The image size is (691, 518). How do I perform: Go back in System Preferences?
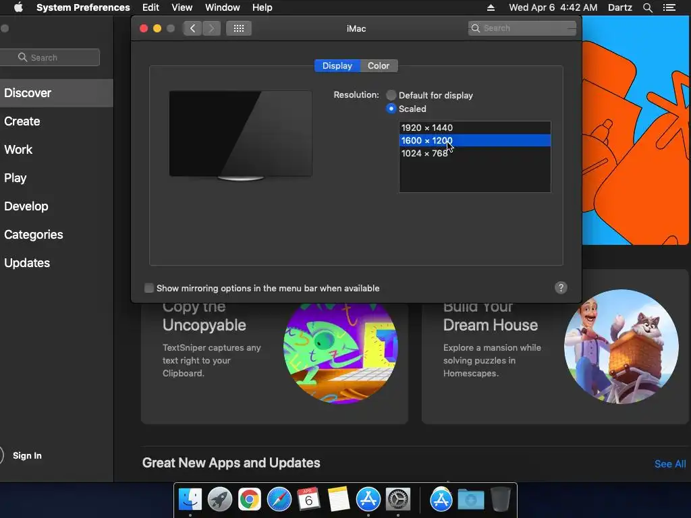pos(192,28)
